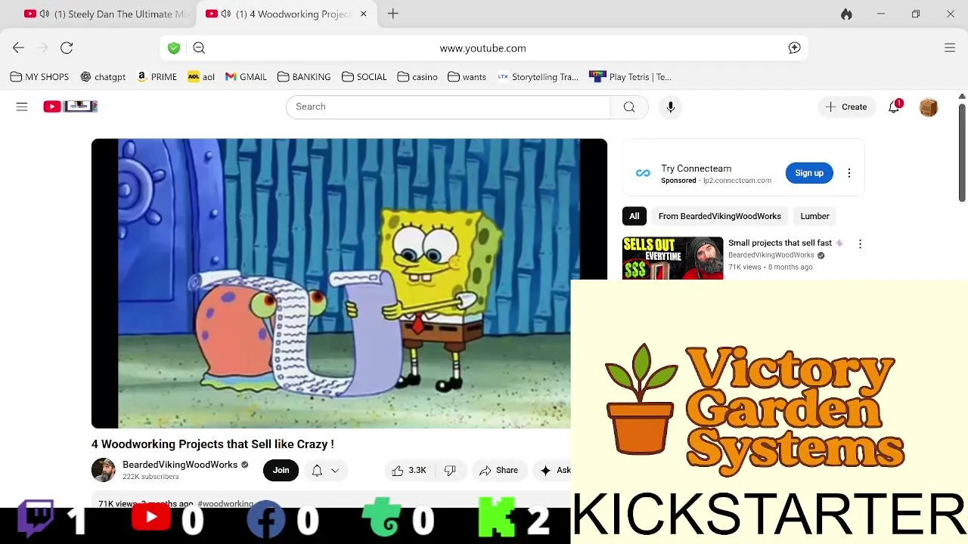The image size is (968, 544).
Task: Open browser hamburger menu at top right
Action: 950,48
